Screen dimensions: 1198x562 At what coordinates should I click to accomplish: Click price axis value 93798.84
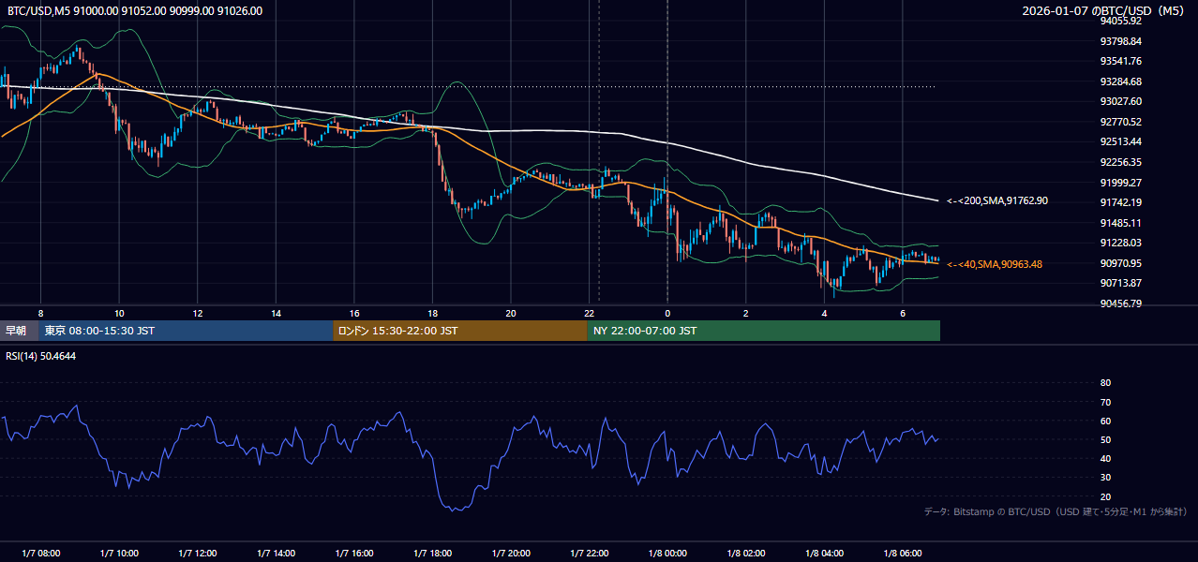tap(1120, 41)
